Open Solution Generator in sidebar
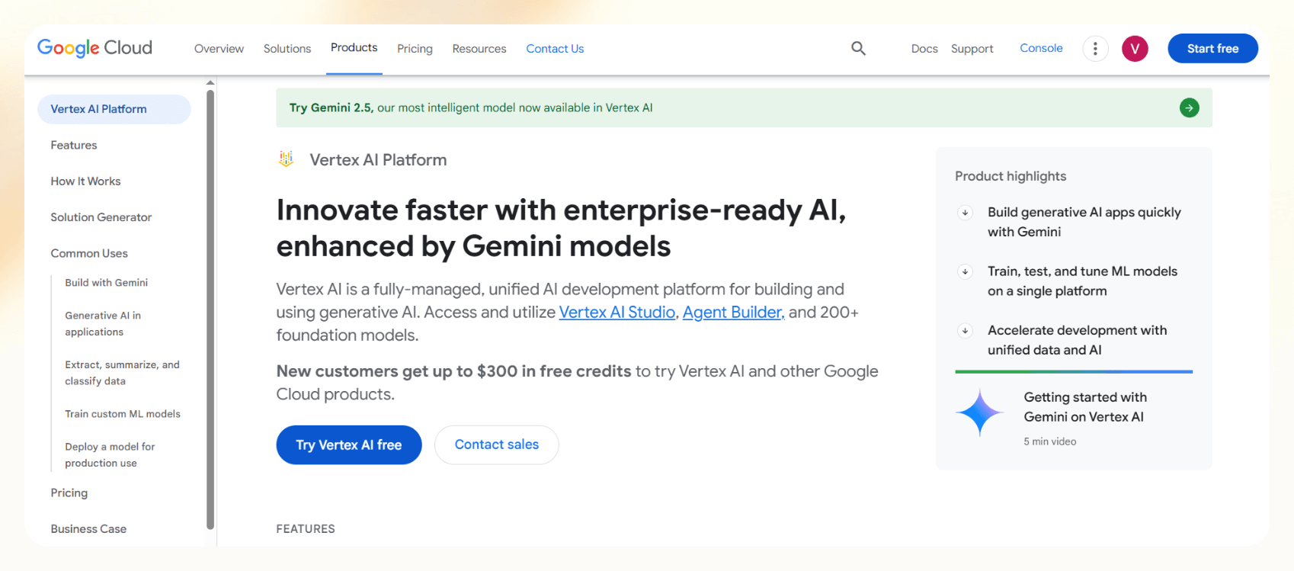The height and width of the screenshot is (571, 1294). (x=101, y=217)
